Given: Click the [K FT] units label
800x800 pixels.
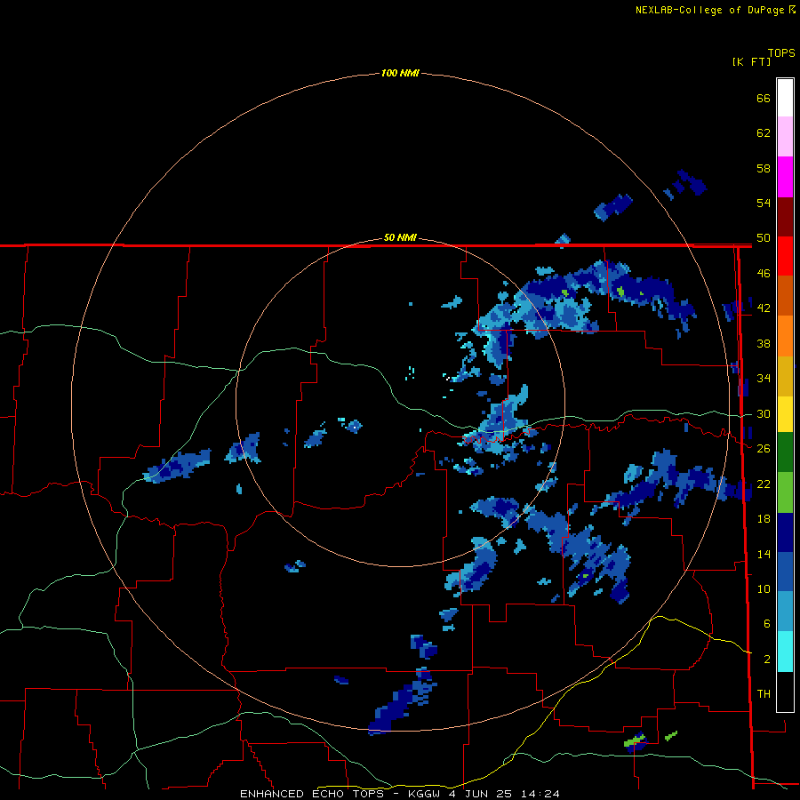Looking at the screenshot, I should coord(751,61).
